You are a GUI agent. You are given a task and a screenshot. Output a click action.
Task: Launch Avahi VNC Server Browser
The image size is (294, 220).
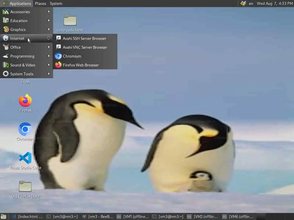point(85,47)
